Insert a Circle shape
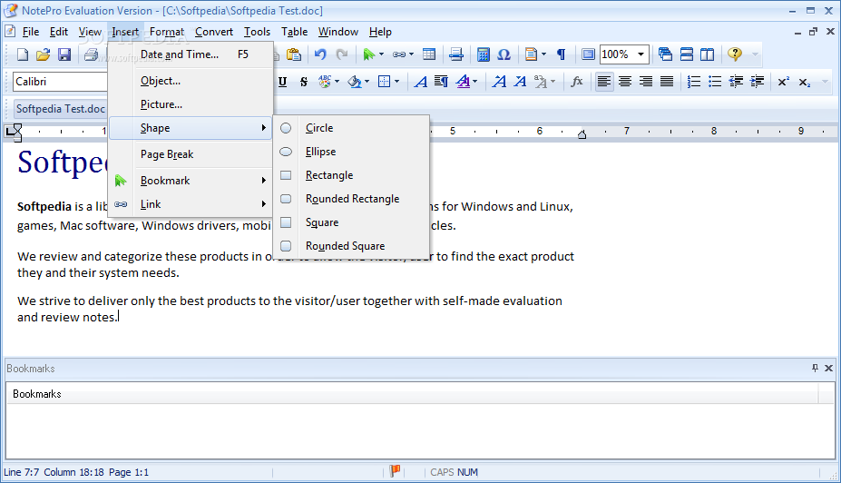 coord(351,128)
